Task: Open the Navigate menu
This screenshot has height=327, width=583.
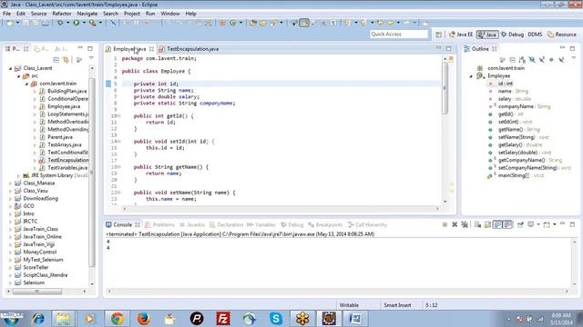Action: coord(87,14)
